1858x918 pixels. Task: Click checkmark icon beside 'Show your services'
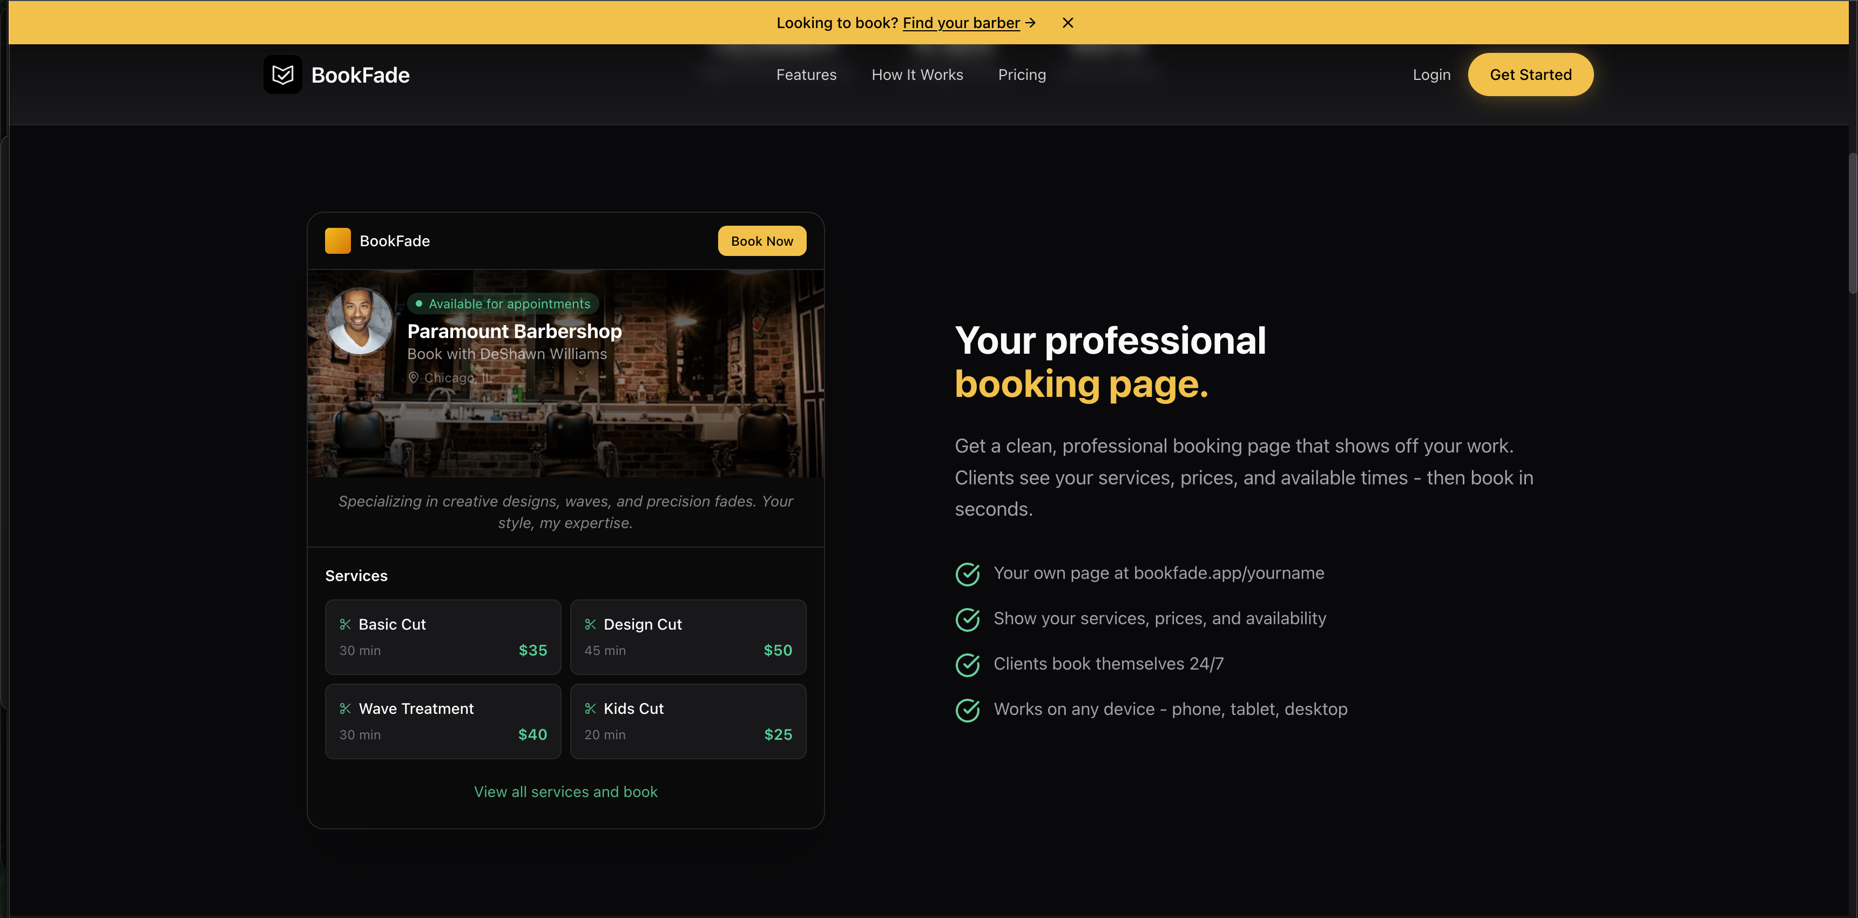pos(967,619)
